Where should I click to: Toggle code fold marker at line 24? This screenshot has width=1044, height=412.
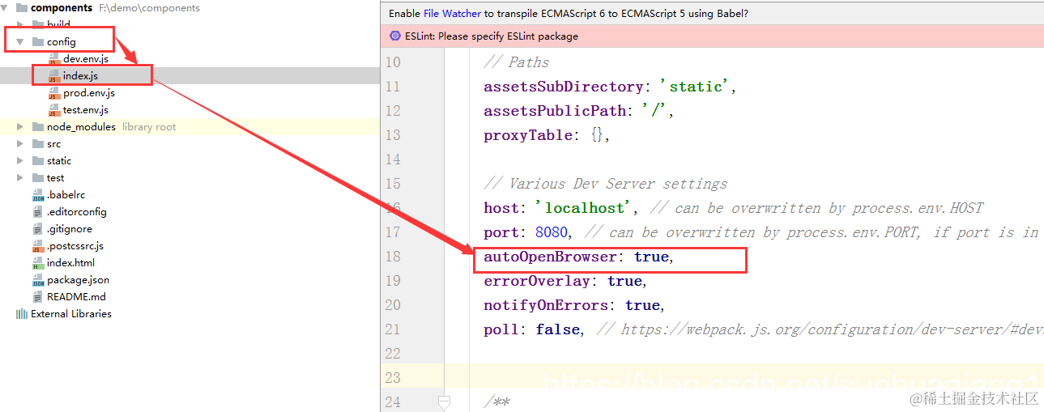[x=443, y=401]
